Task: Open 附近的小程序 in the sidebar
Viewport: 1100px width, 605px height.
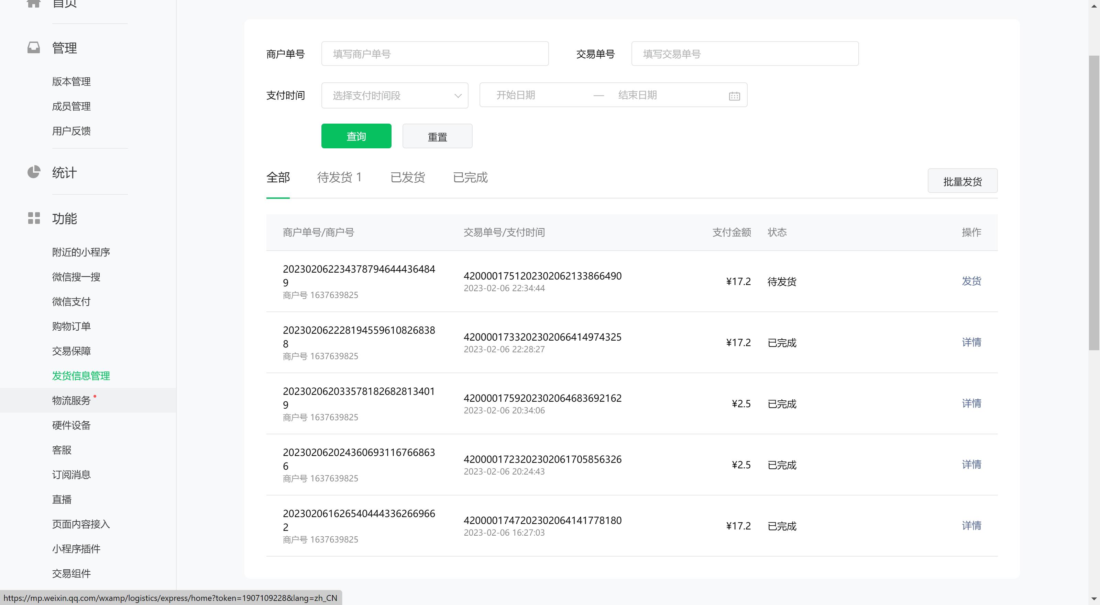Action: (81, 252)
